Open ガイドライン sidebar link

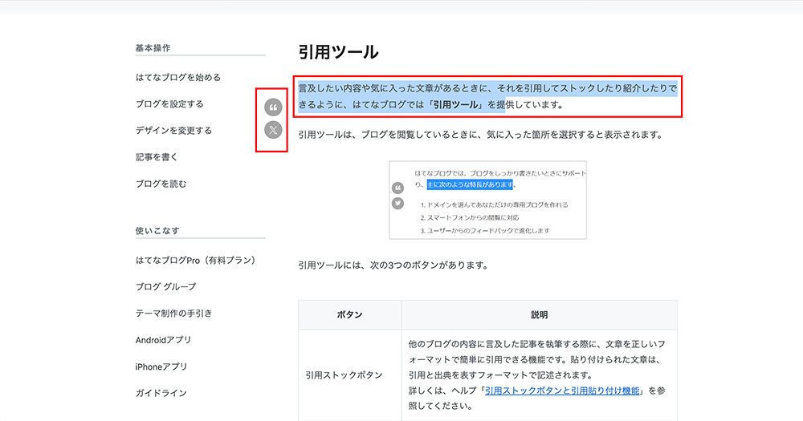tap(161, 394)
